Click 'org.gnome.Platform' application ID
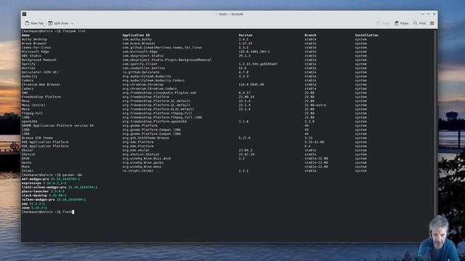The height and width of the screenshot is (261, 465). coord(140,125)
